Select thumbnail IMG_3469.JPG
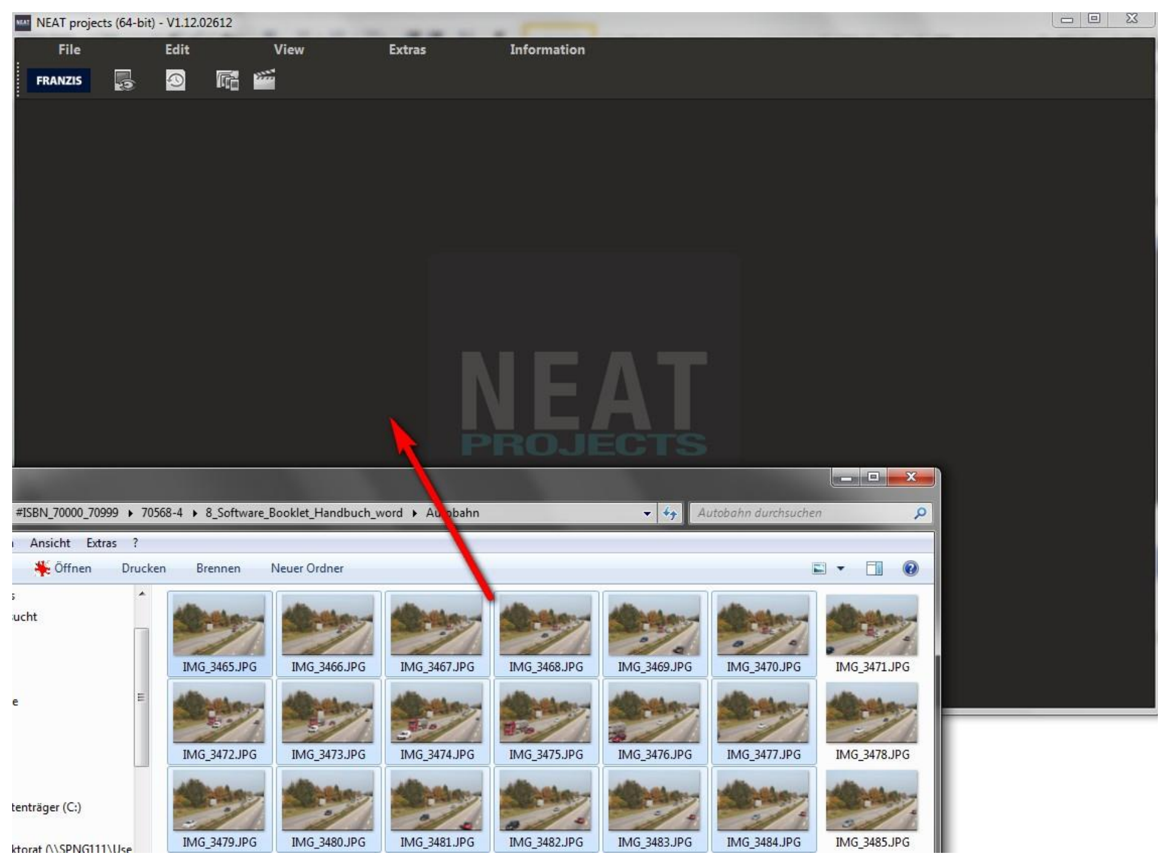Image resolution: width=1170 pixels, height=865 pixels. coord(655,633)
